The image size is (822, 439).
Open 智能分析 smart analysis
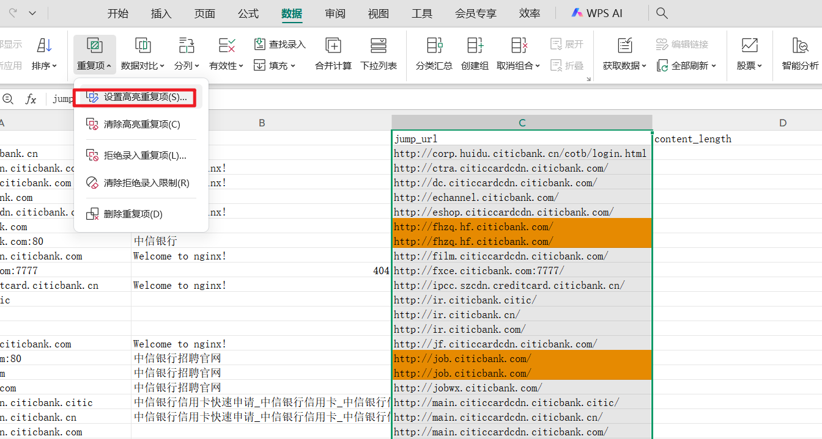tap(801, 54)
